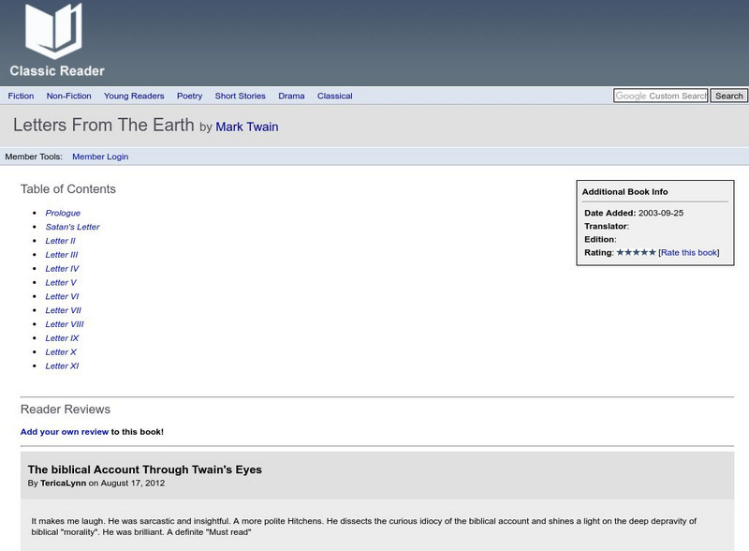Browse the Drama section
The width and height of the screenshot is (749, 551).
pyautogui.click(x=287, y=96)
